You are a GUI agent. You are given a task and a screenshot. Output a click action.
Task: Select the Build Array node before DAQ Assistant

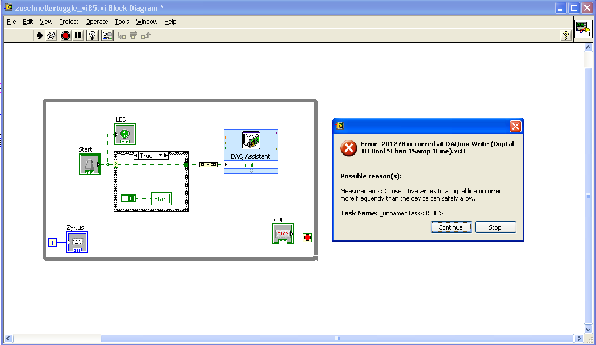209,164
